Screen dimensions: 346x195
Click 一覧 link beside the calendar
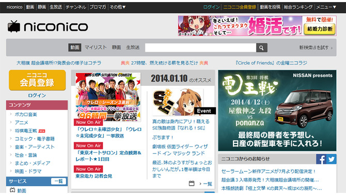[x=208, y=184]
